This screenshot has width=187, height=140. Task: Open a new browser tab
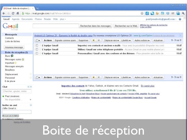coord(38,8)
